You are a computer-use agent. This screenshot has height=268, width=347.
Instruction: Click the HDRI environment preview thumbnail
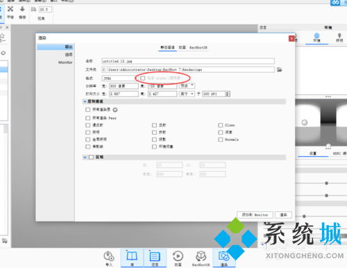[321, 123]
